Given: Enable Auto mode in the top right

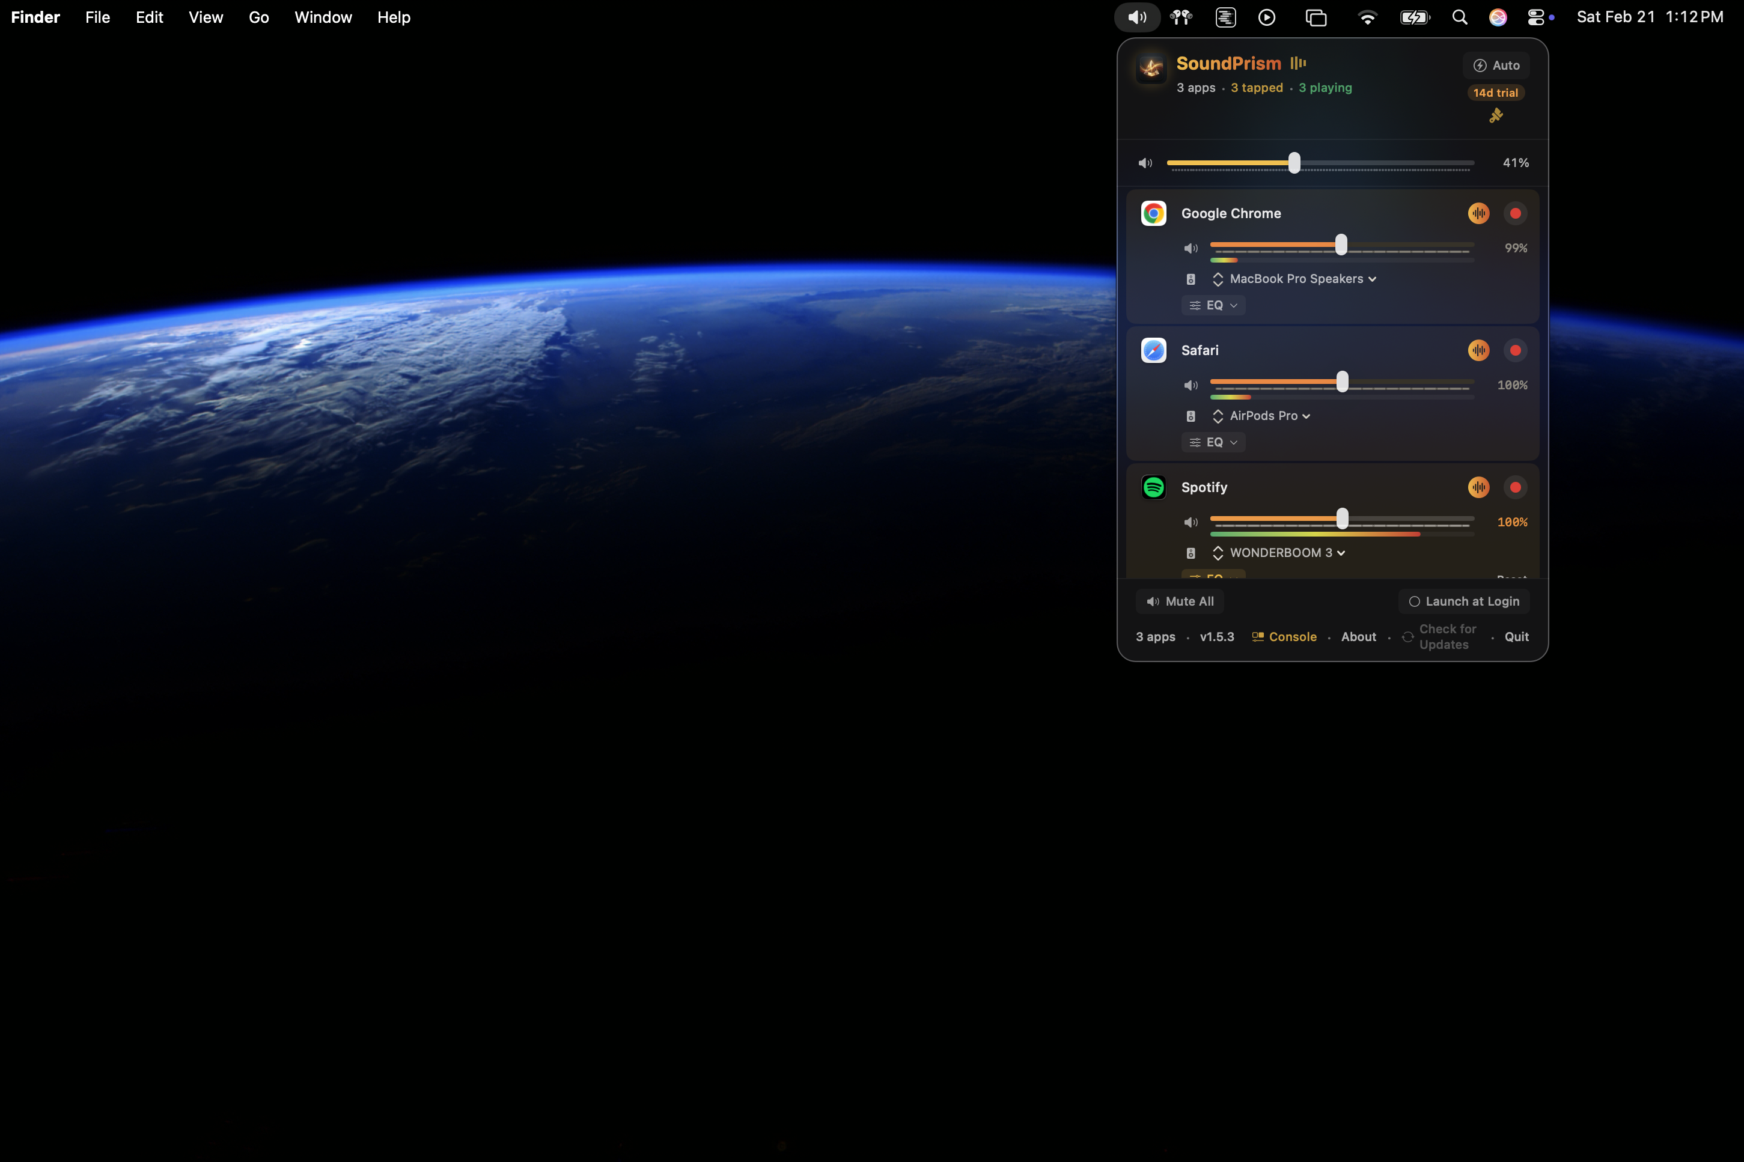Looking at the screenshot, I should [x=1496, y=65].
